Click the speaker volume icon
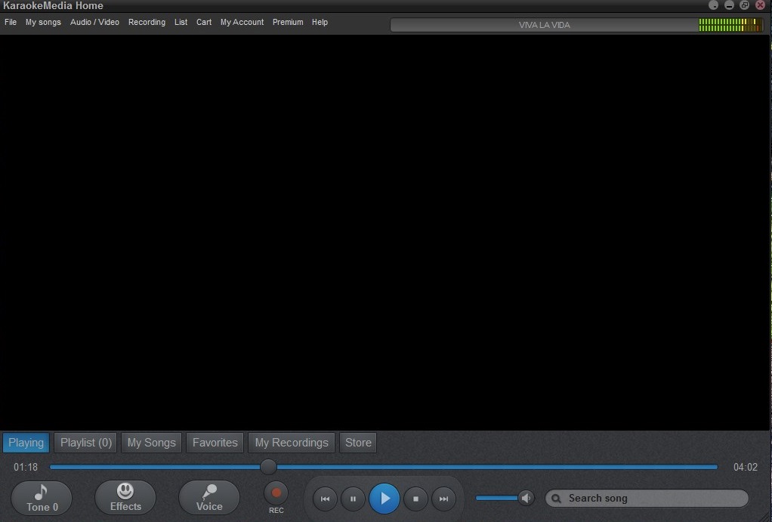The width and height of the screenshot is (772, 522). tap(527, 498)
